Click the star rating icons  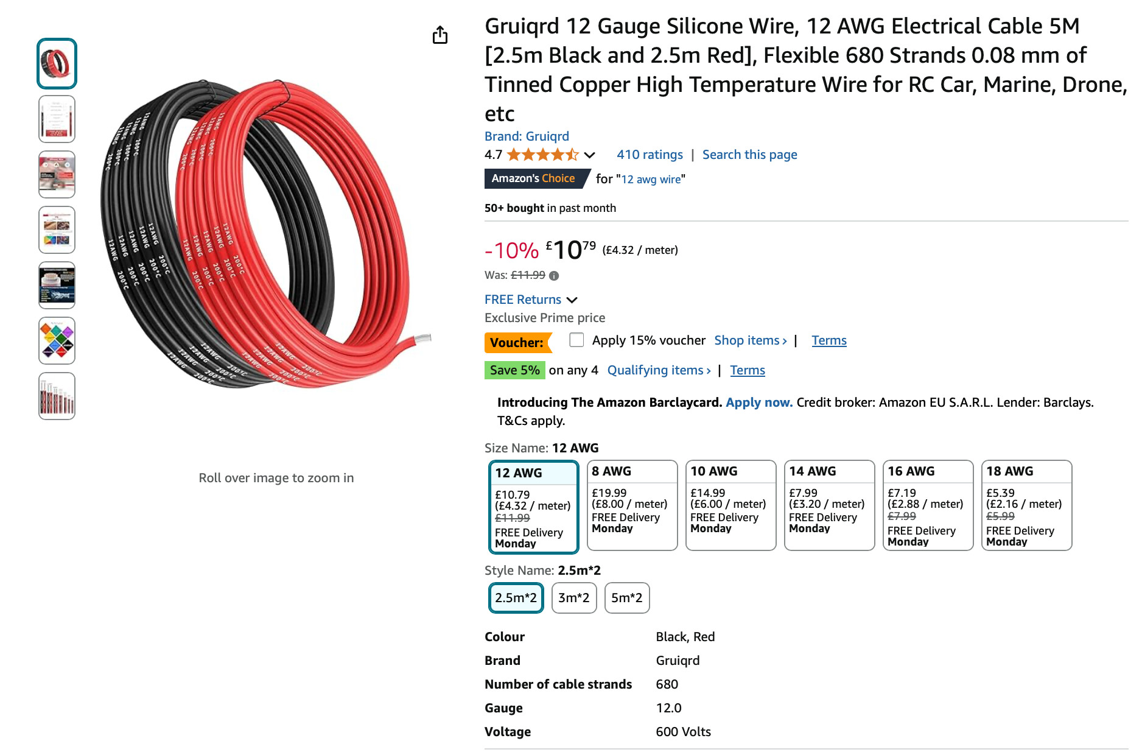tap(542, 155)
